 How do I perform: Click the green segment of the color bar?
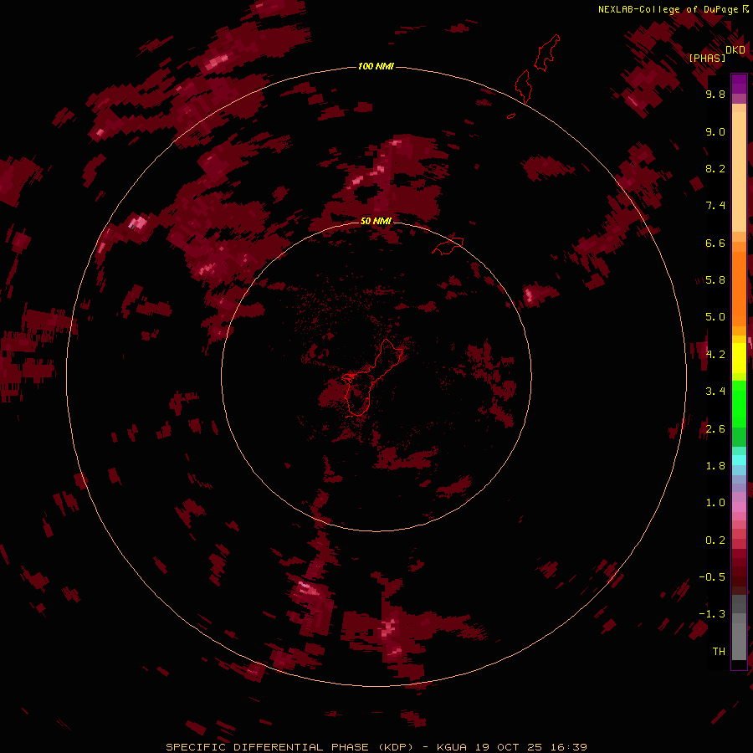coord(739,403)
